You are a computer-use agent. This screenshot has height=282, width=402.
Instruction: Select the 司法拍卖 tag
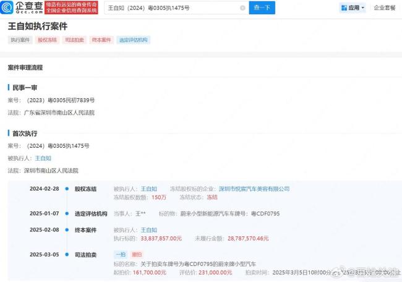point(74,40)
